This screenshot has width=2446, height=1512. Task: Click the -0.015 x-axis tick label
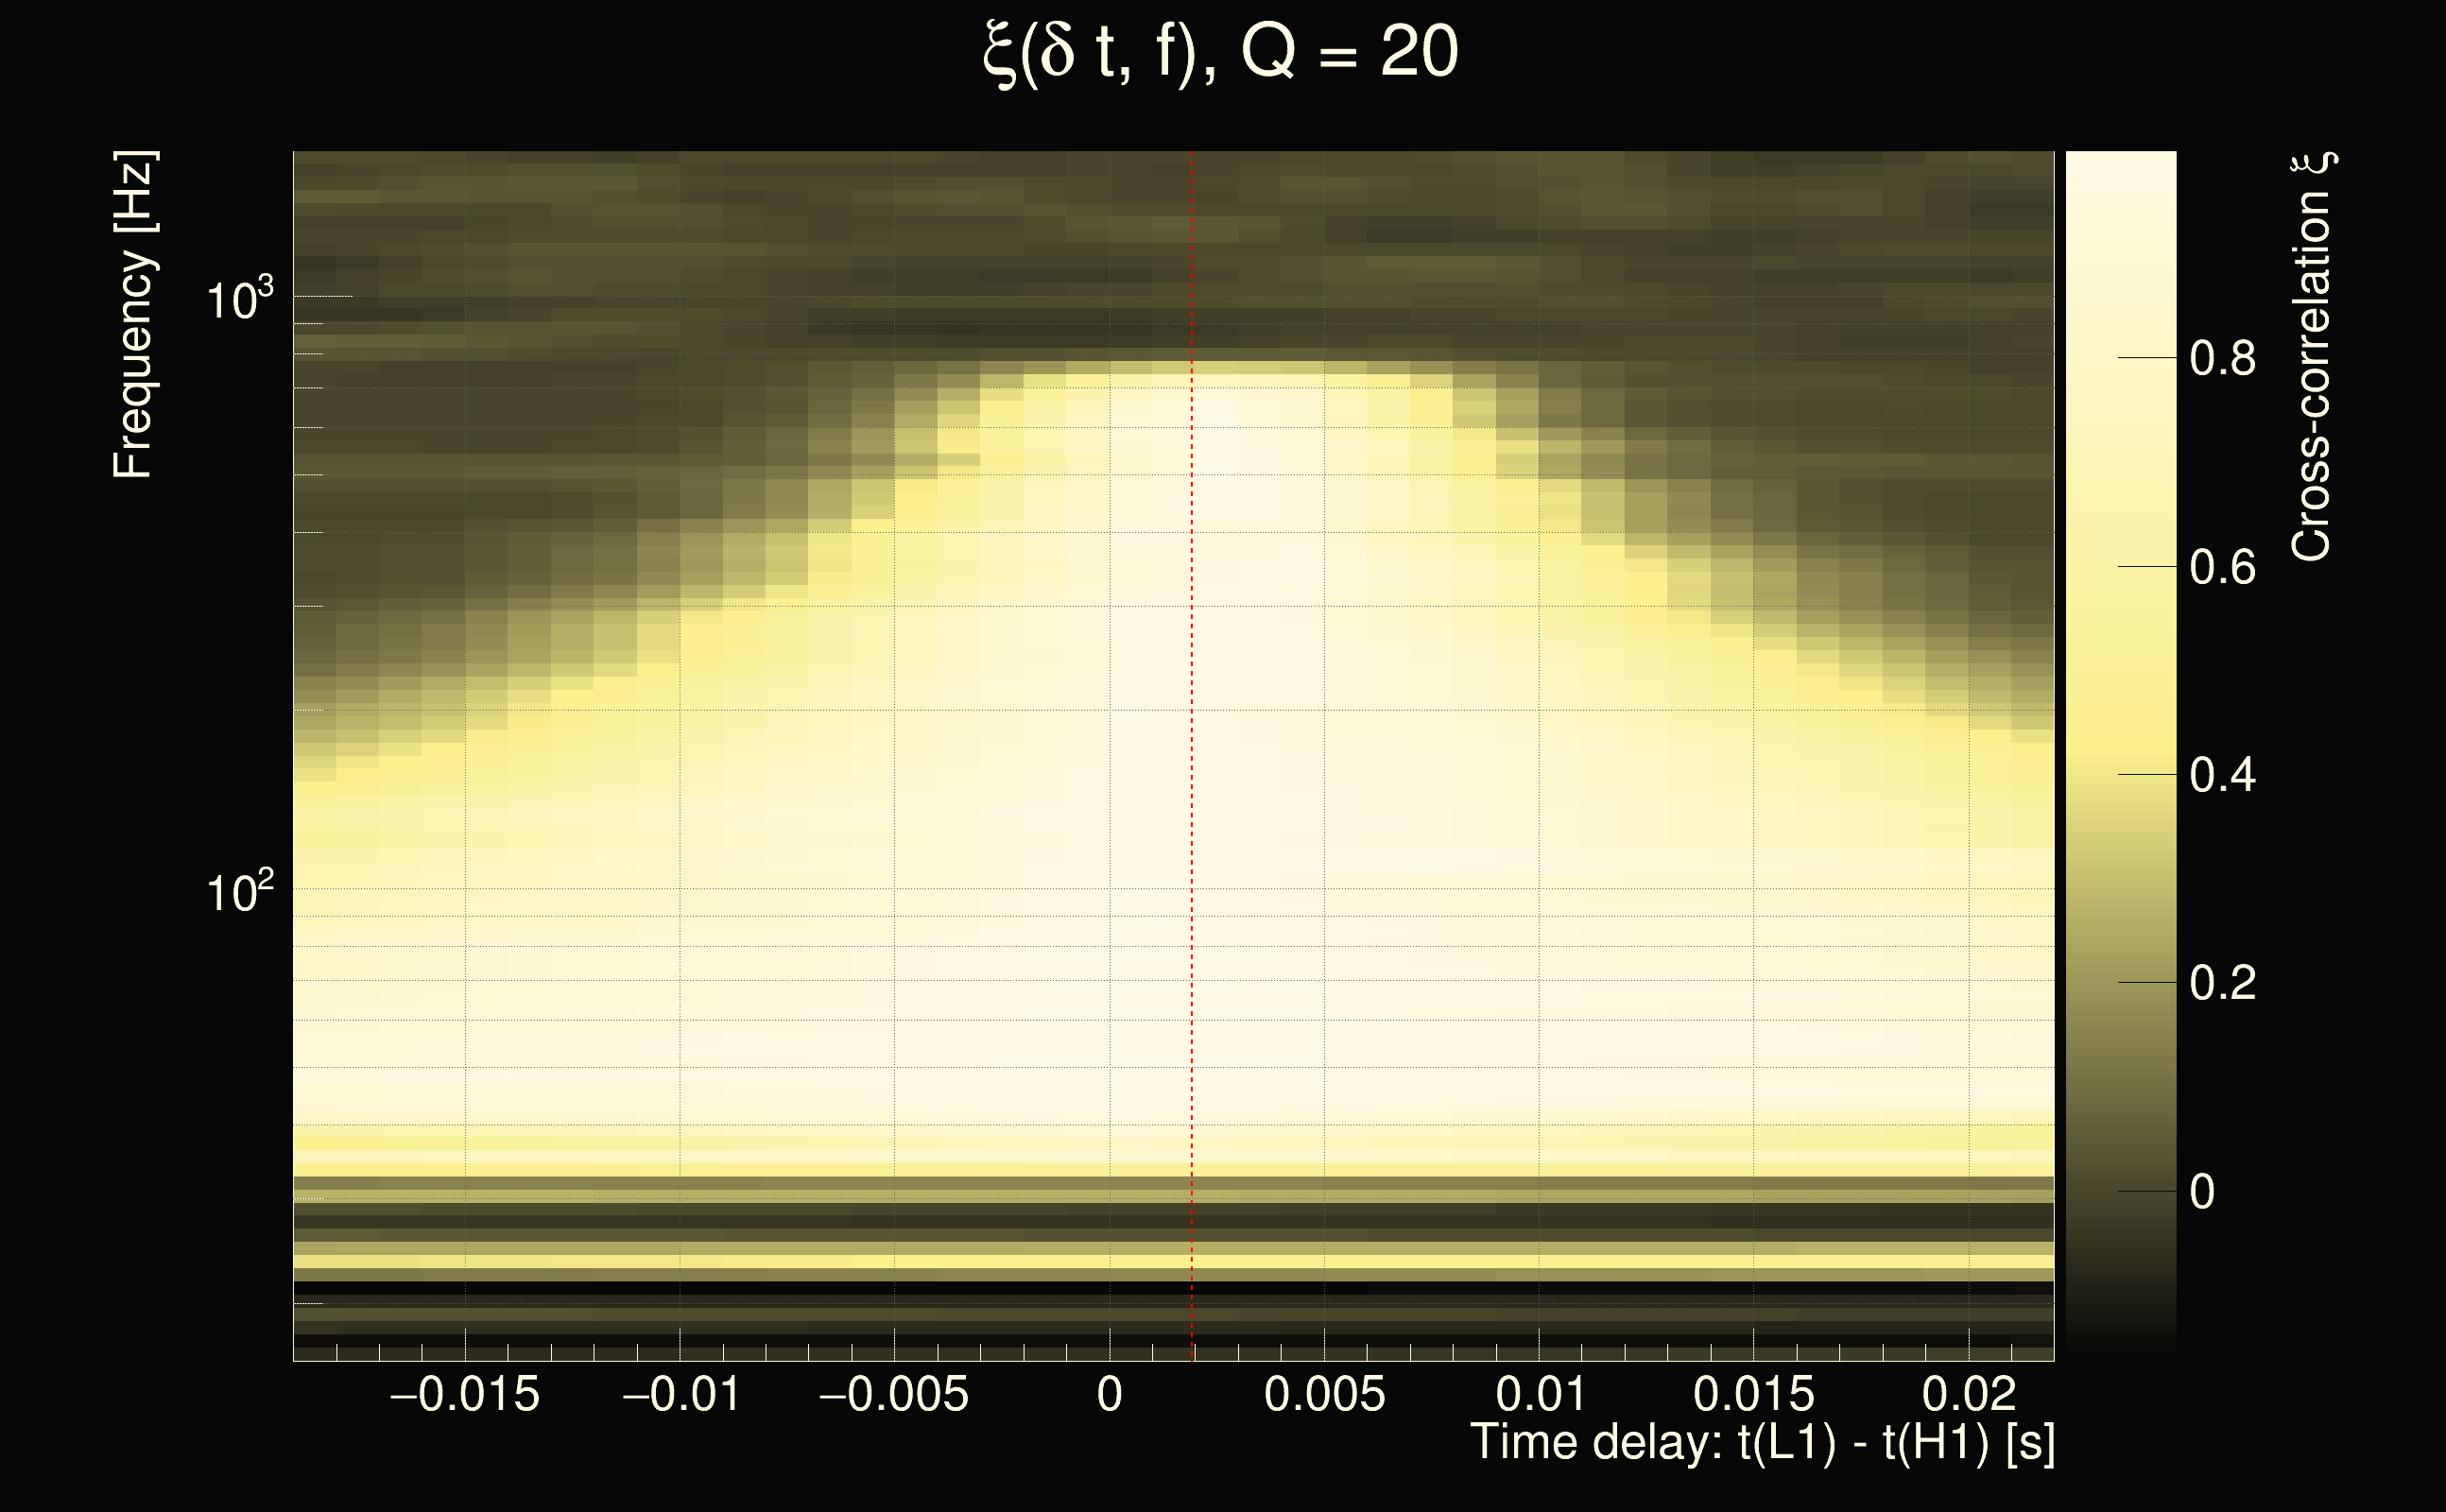click(465, 1394)
